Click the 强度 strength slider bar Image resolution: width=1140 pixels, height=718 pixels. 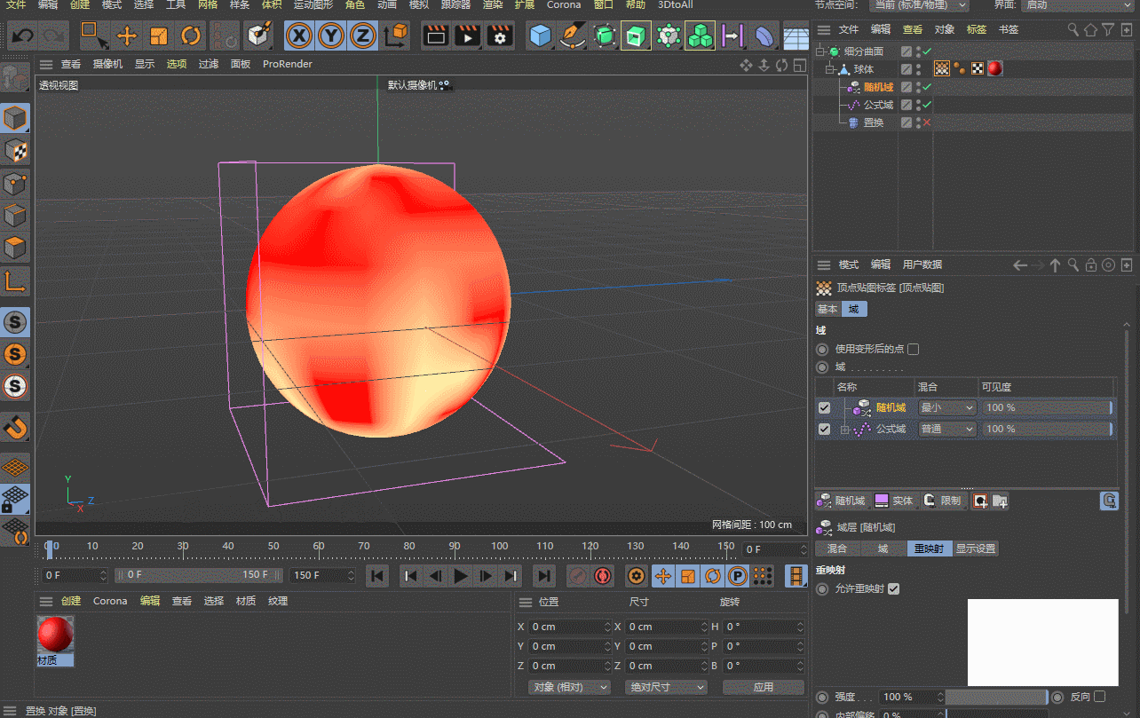click(x=995, y=697)
